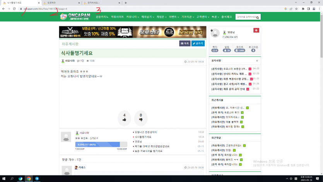Click the 글쓰기 write button
This screenshot has width=323, height=182.
pyautogui.click(x=198, y=43)
